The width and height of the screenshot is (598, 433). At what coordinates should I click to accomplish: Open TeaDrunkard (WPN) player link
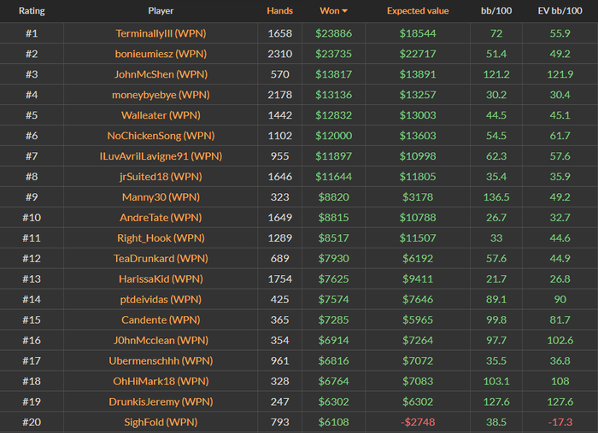[161, 259]
